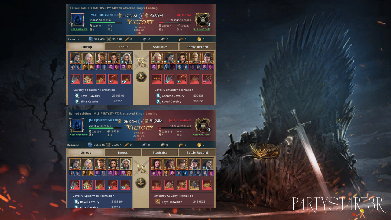Switch to Statistics tab in the Drunkhell report
The height and width of the screenshot is (220, 391).
tap(160, 152)
